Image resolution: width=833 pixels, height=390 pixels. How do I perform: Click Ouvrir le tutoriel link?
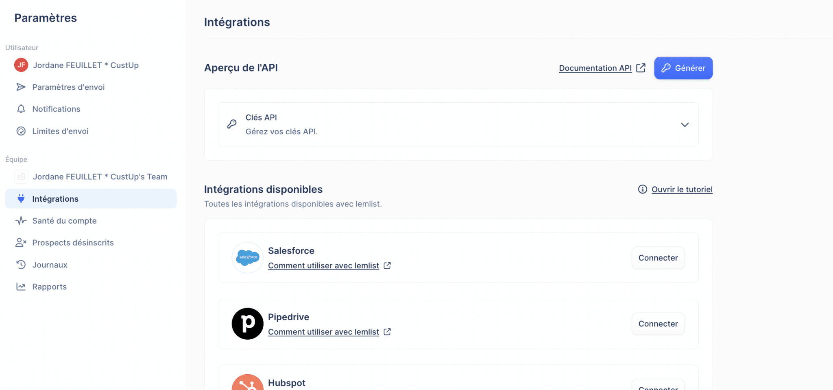[x=682, y=190]
